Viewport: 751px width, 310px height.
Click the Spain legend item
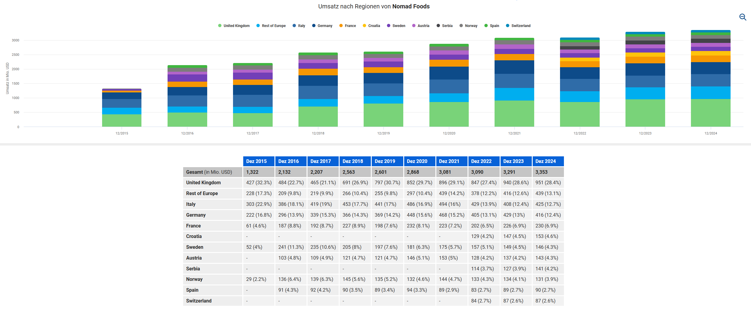pos(492,26)
